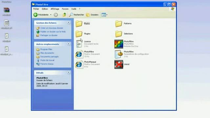This screenshot has height=118, width=210.
Task: Select the second desktop document icon
Action: pyautogui.click(x=7, y=23)
